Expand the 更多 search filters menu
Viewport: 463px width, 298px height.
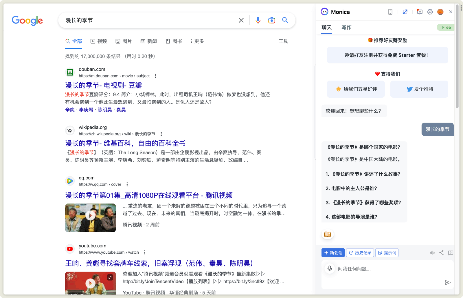pyautogui.click(x=197, y=41)
